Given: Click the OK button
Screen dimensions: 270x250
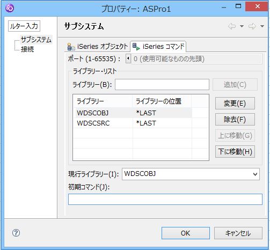Looking at the screenshot, I should pos(186,233).
